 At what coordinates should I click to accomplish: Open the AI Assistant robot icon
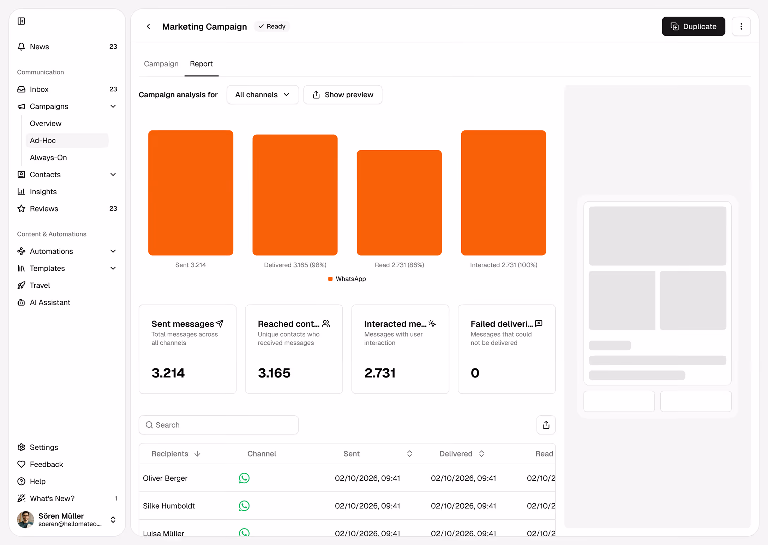(x=21, y=302)
